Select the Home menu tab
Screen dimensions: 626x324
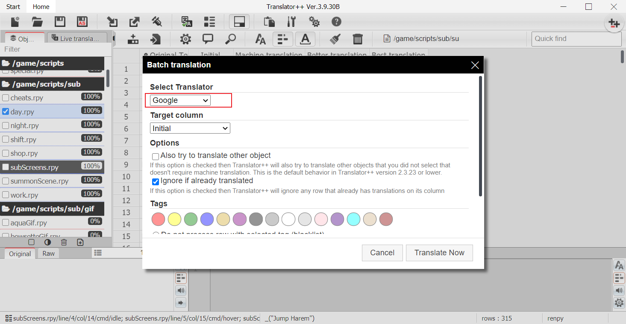[41, 6]
